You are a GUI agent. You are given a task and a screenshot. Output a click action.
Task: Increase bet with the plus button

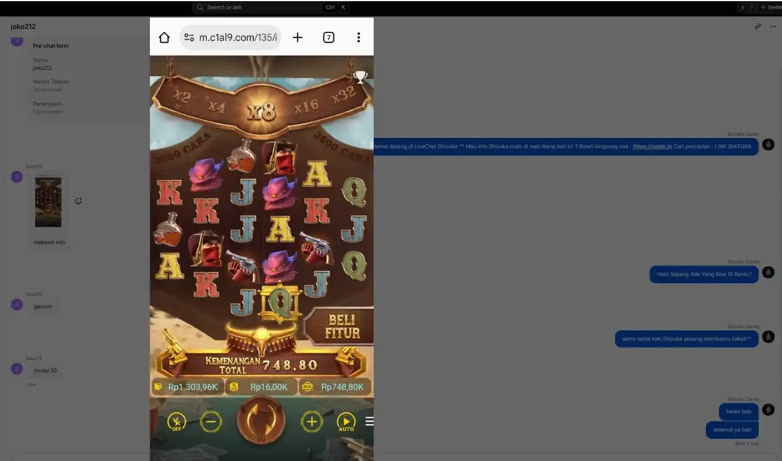[x=311, y=422]
